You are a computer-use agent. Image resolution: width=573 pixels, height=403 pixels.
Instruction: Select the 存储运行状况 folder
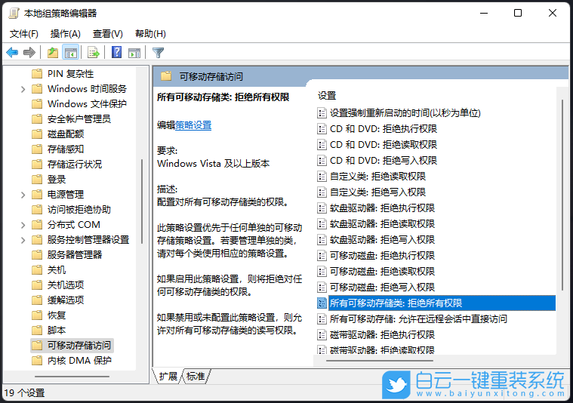click(x=75, y=165)
